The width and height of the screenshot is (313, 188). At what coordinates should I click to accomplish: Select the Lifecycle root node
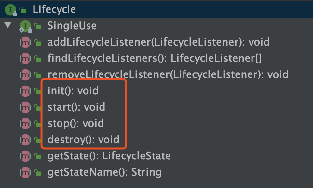[54, 9]
